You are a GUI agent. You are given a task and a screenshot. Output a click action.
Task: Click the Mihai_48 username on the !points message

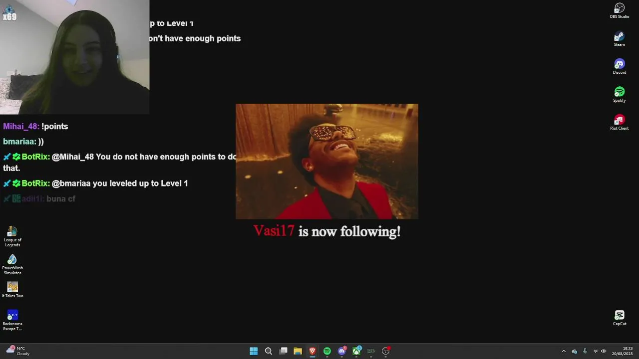[x=21, y=127]
